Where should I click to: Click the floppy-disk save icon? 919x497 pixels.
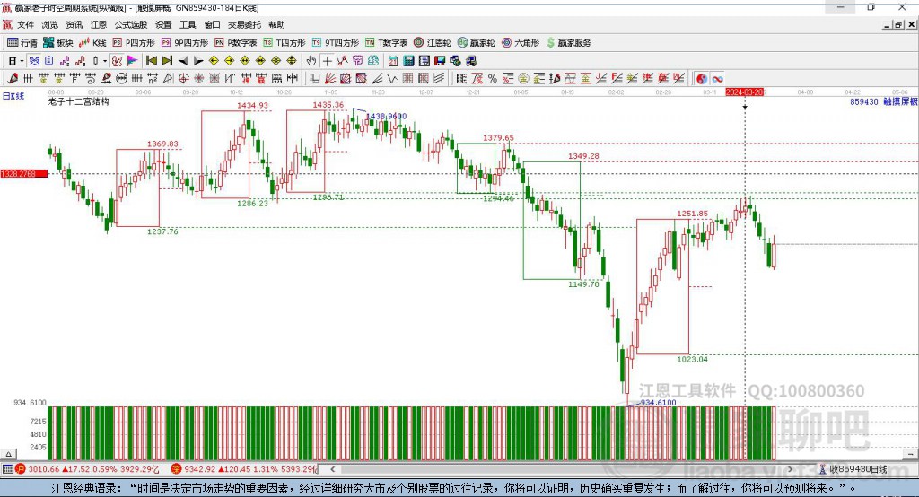tap(440, 60)
